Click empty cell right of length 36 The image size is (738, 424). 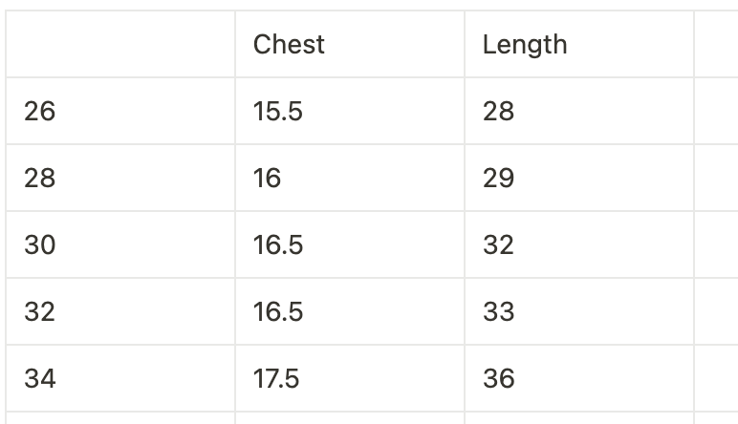[x=716, y=379]
